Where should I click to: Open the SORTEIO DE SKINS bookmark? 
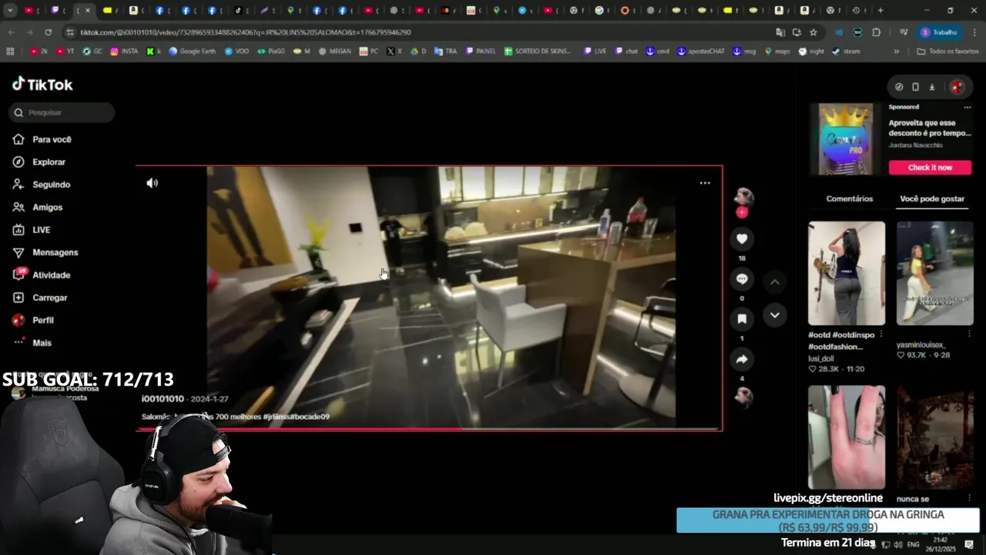point(538,51)
